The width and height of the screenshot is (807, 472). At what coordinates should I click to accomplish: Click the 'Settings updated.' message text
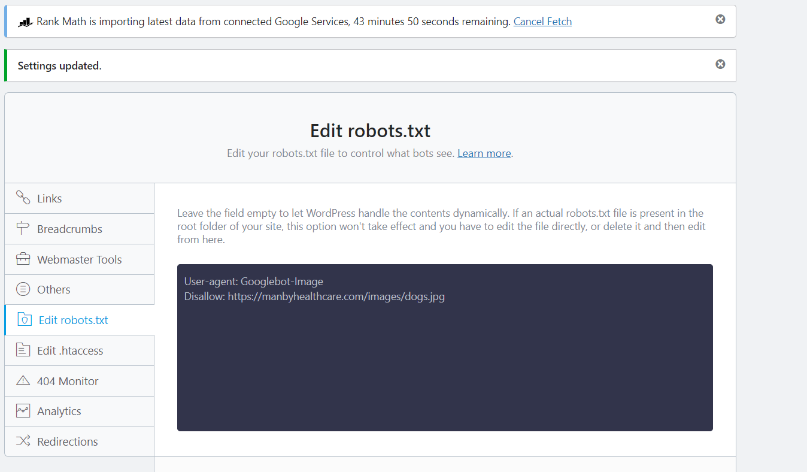click(x=60, y=66)
